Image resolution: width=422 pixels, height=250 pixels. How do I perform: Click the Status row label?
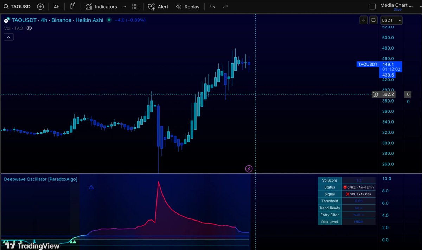click(330, 187)
